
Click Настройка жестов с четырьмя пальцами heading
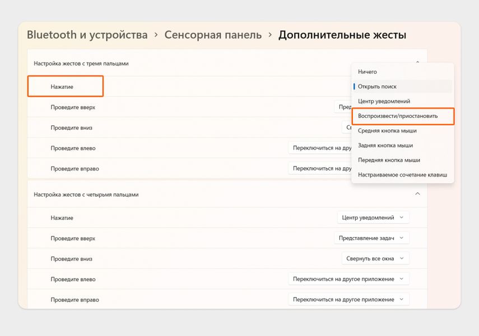coord(86,195)
